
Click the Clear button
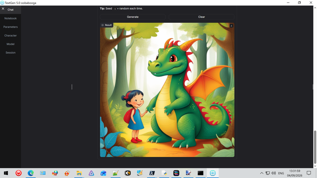point(202,17)
